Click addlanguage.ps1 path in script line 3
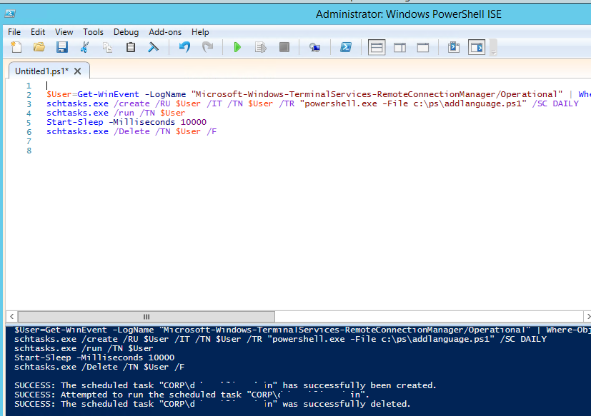This screenshot has height=416, width=591. 467,103
